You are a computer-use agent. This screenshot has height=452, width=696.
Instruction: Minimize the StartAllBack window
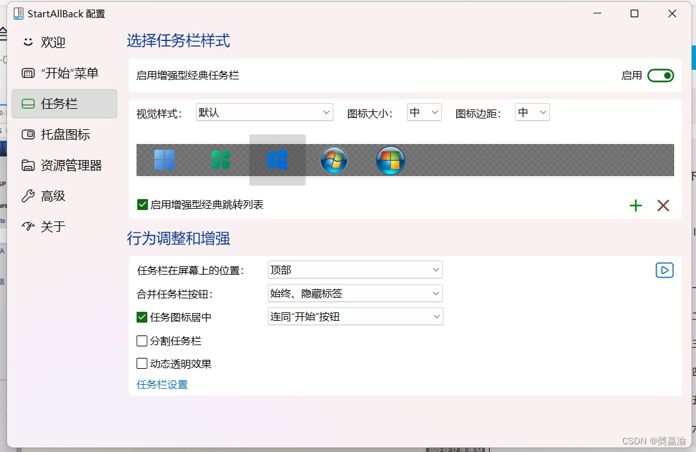click(597, 13)
